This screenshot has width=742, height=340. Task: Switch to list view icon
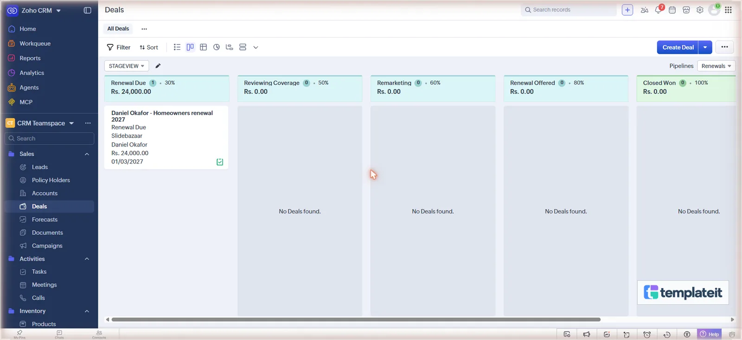(177, 47)
